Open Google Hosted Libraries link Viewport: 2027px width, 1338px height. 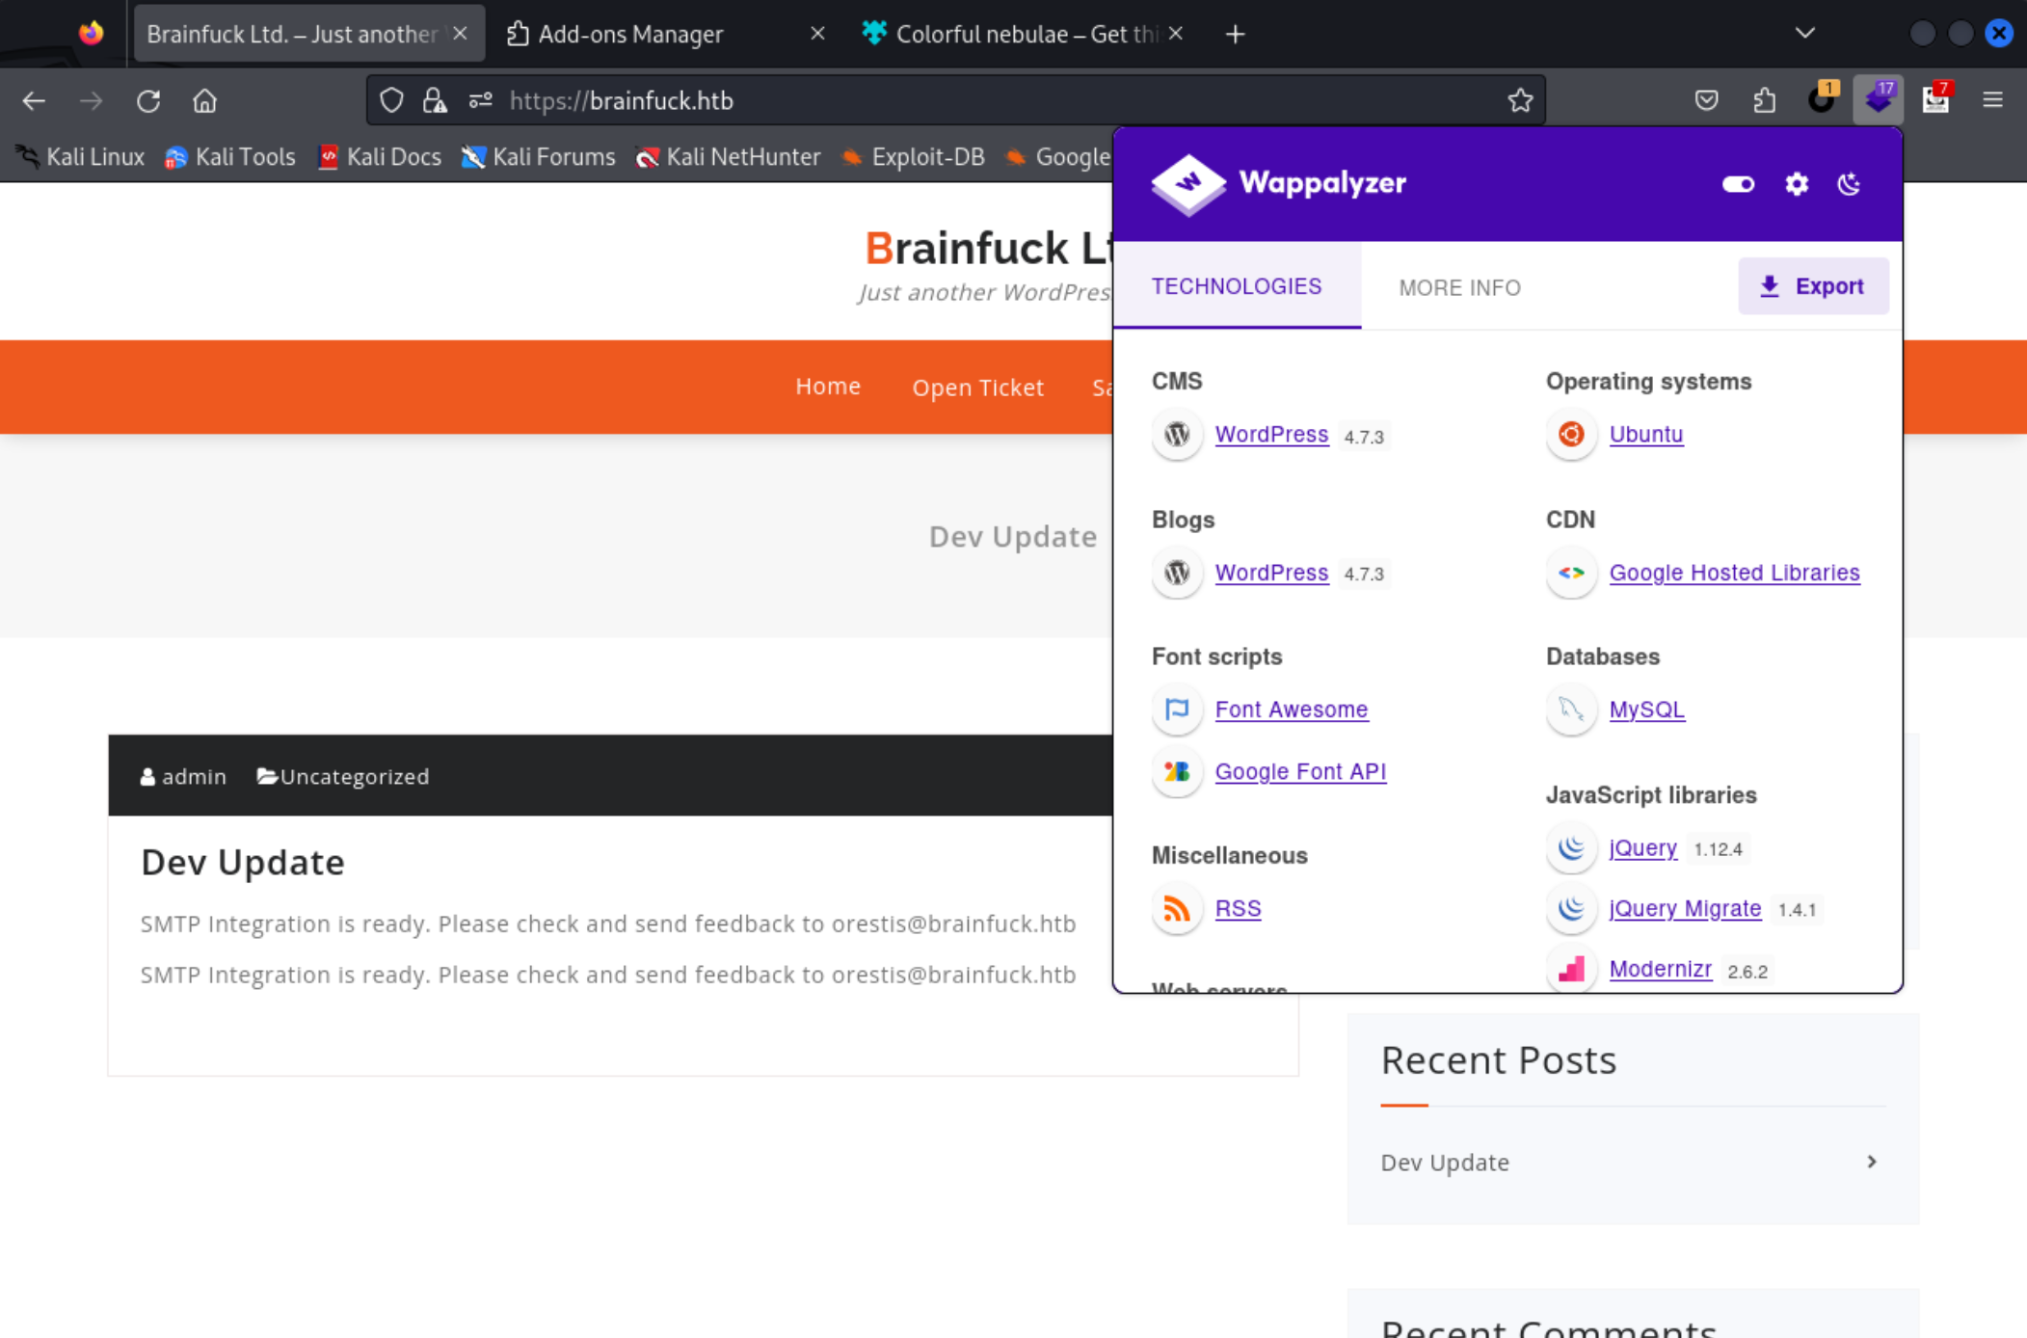click(x=1734, y=573)
